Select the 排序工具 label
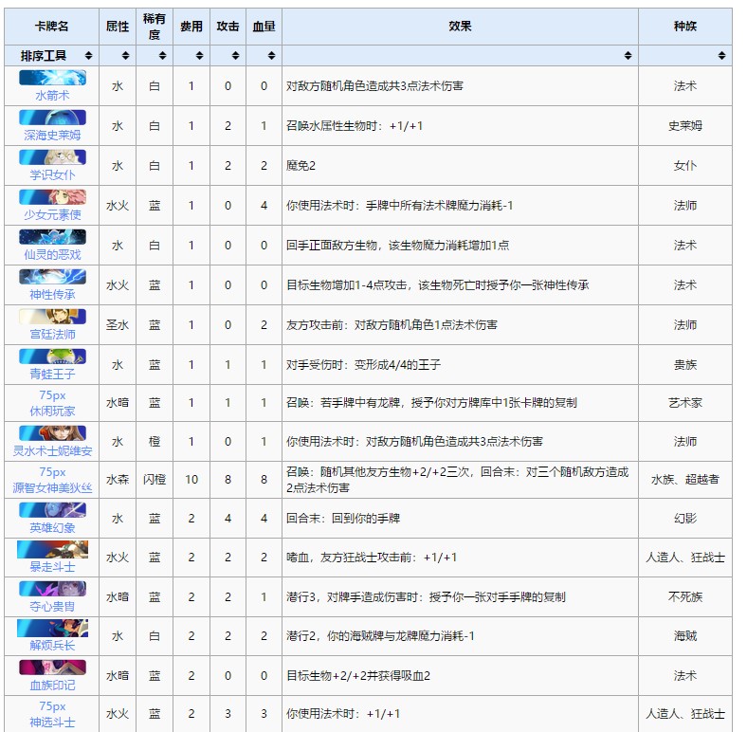This screenshot has height=732, width=747. click(44, 56)
